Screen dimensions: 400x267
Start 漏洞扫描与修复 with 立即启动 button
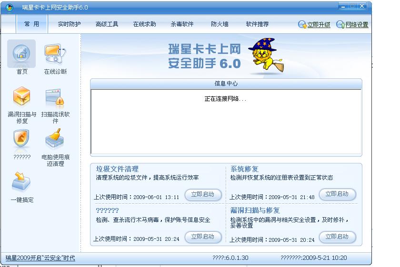click(337, 237)
